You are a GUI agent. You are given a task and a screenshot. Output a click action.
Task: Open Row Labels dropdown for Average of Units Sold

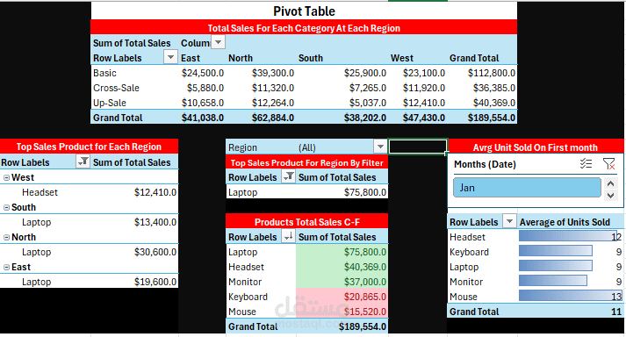(x=509, y=221)
